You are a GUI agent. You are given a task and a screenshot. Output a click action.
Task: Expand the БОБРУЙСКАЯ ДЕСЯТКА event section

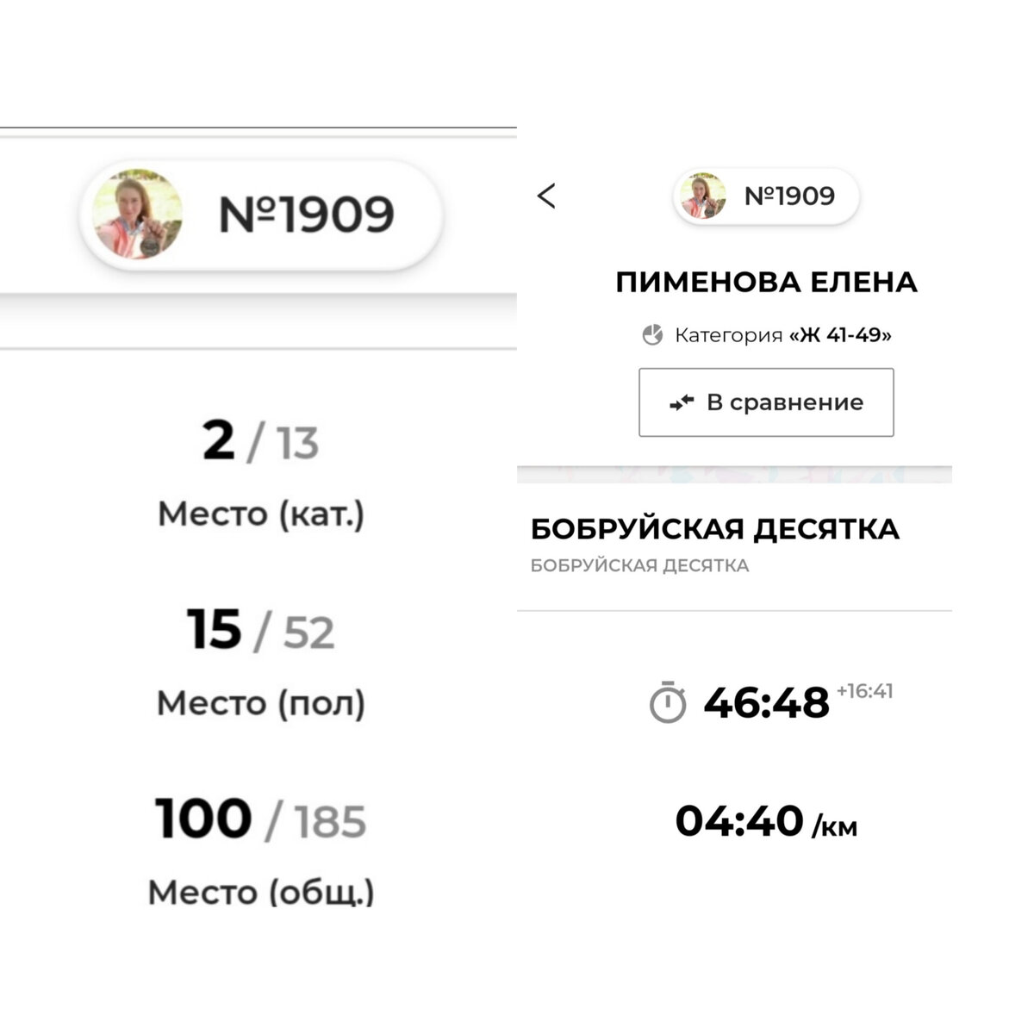(x=716, y=529)
